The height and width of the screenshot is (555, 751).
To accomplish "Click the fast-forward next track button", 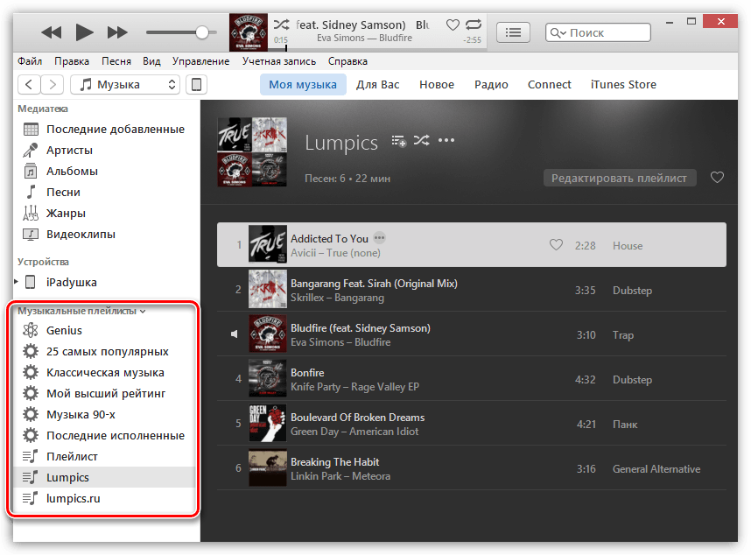I will (117, 32).
